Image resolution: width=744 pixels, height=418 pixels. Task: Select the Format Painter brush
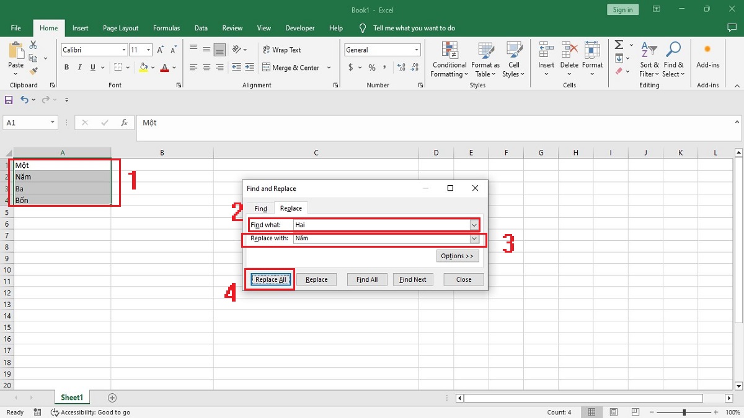point(33,71)
